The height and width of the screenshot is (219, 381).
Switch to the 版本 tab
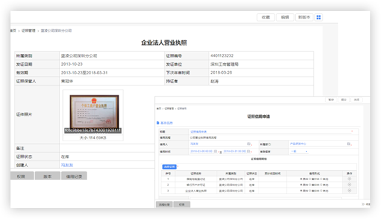47,176
